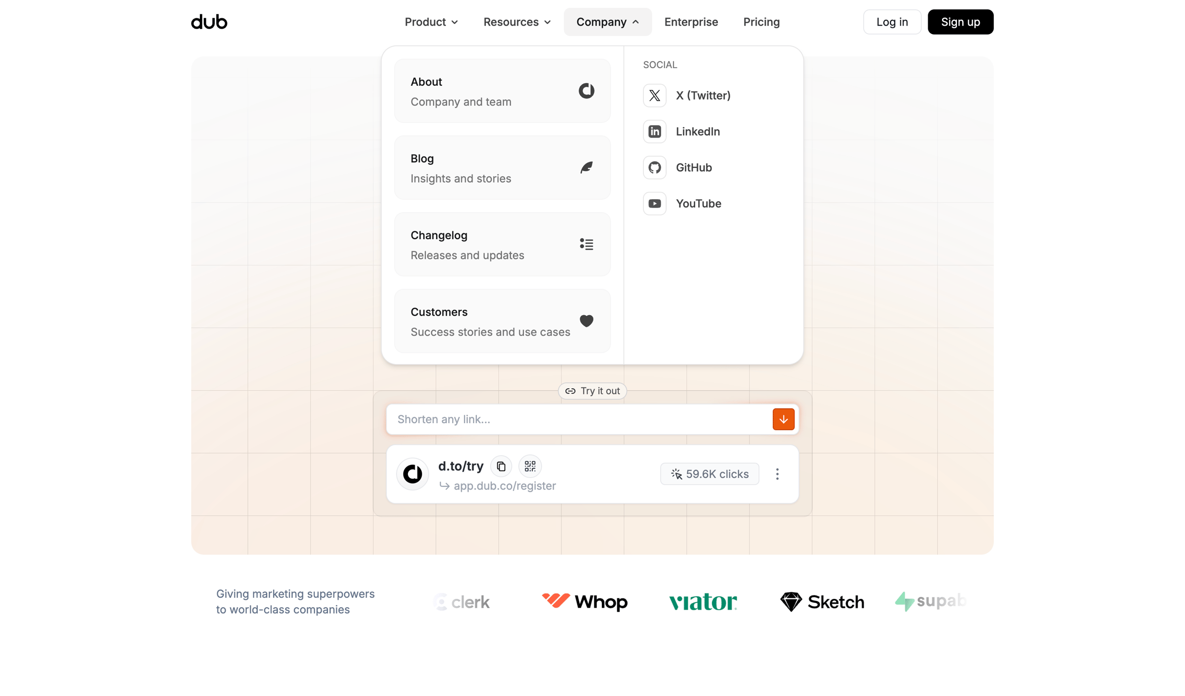Open the Customers success stories card

pos(502,321)
